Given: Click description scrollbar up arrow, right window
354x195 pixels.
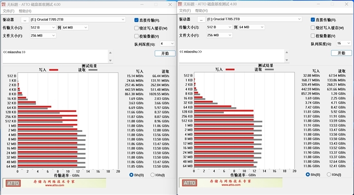Looking at the screenshot, I should click(x=287, y=52).
